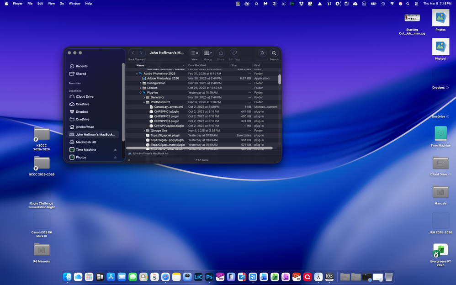
Task: Eject Time Machine in the sidebar
Action: [115, 150]
